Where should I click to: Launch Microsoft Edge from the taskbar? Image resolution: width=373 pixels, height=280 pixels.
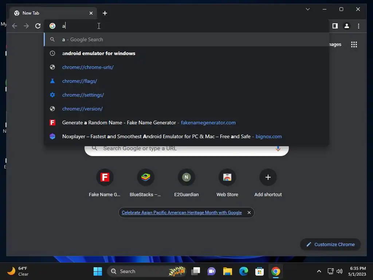[x=243, y=271]
